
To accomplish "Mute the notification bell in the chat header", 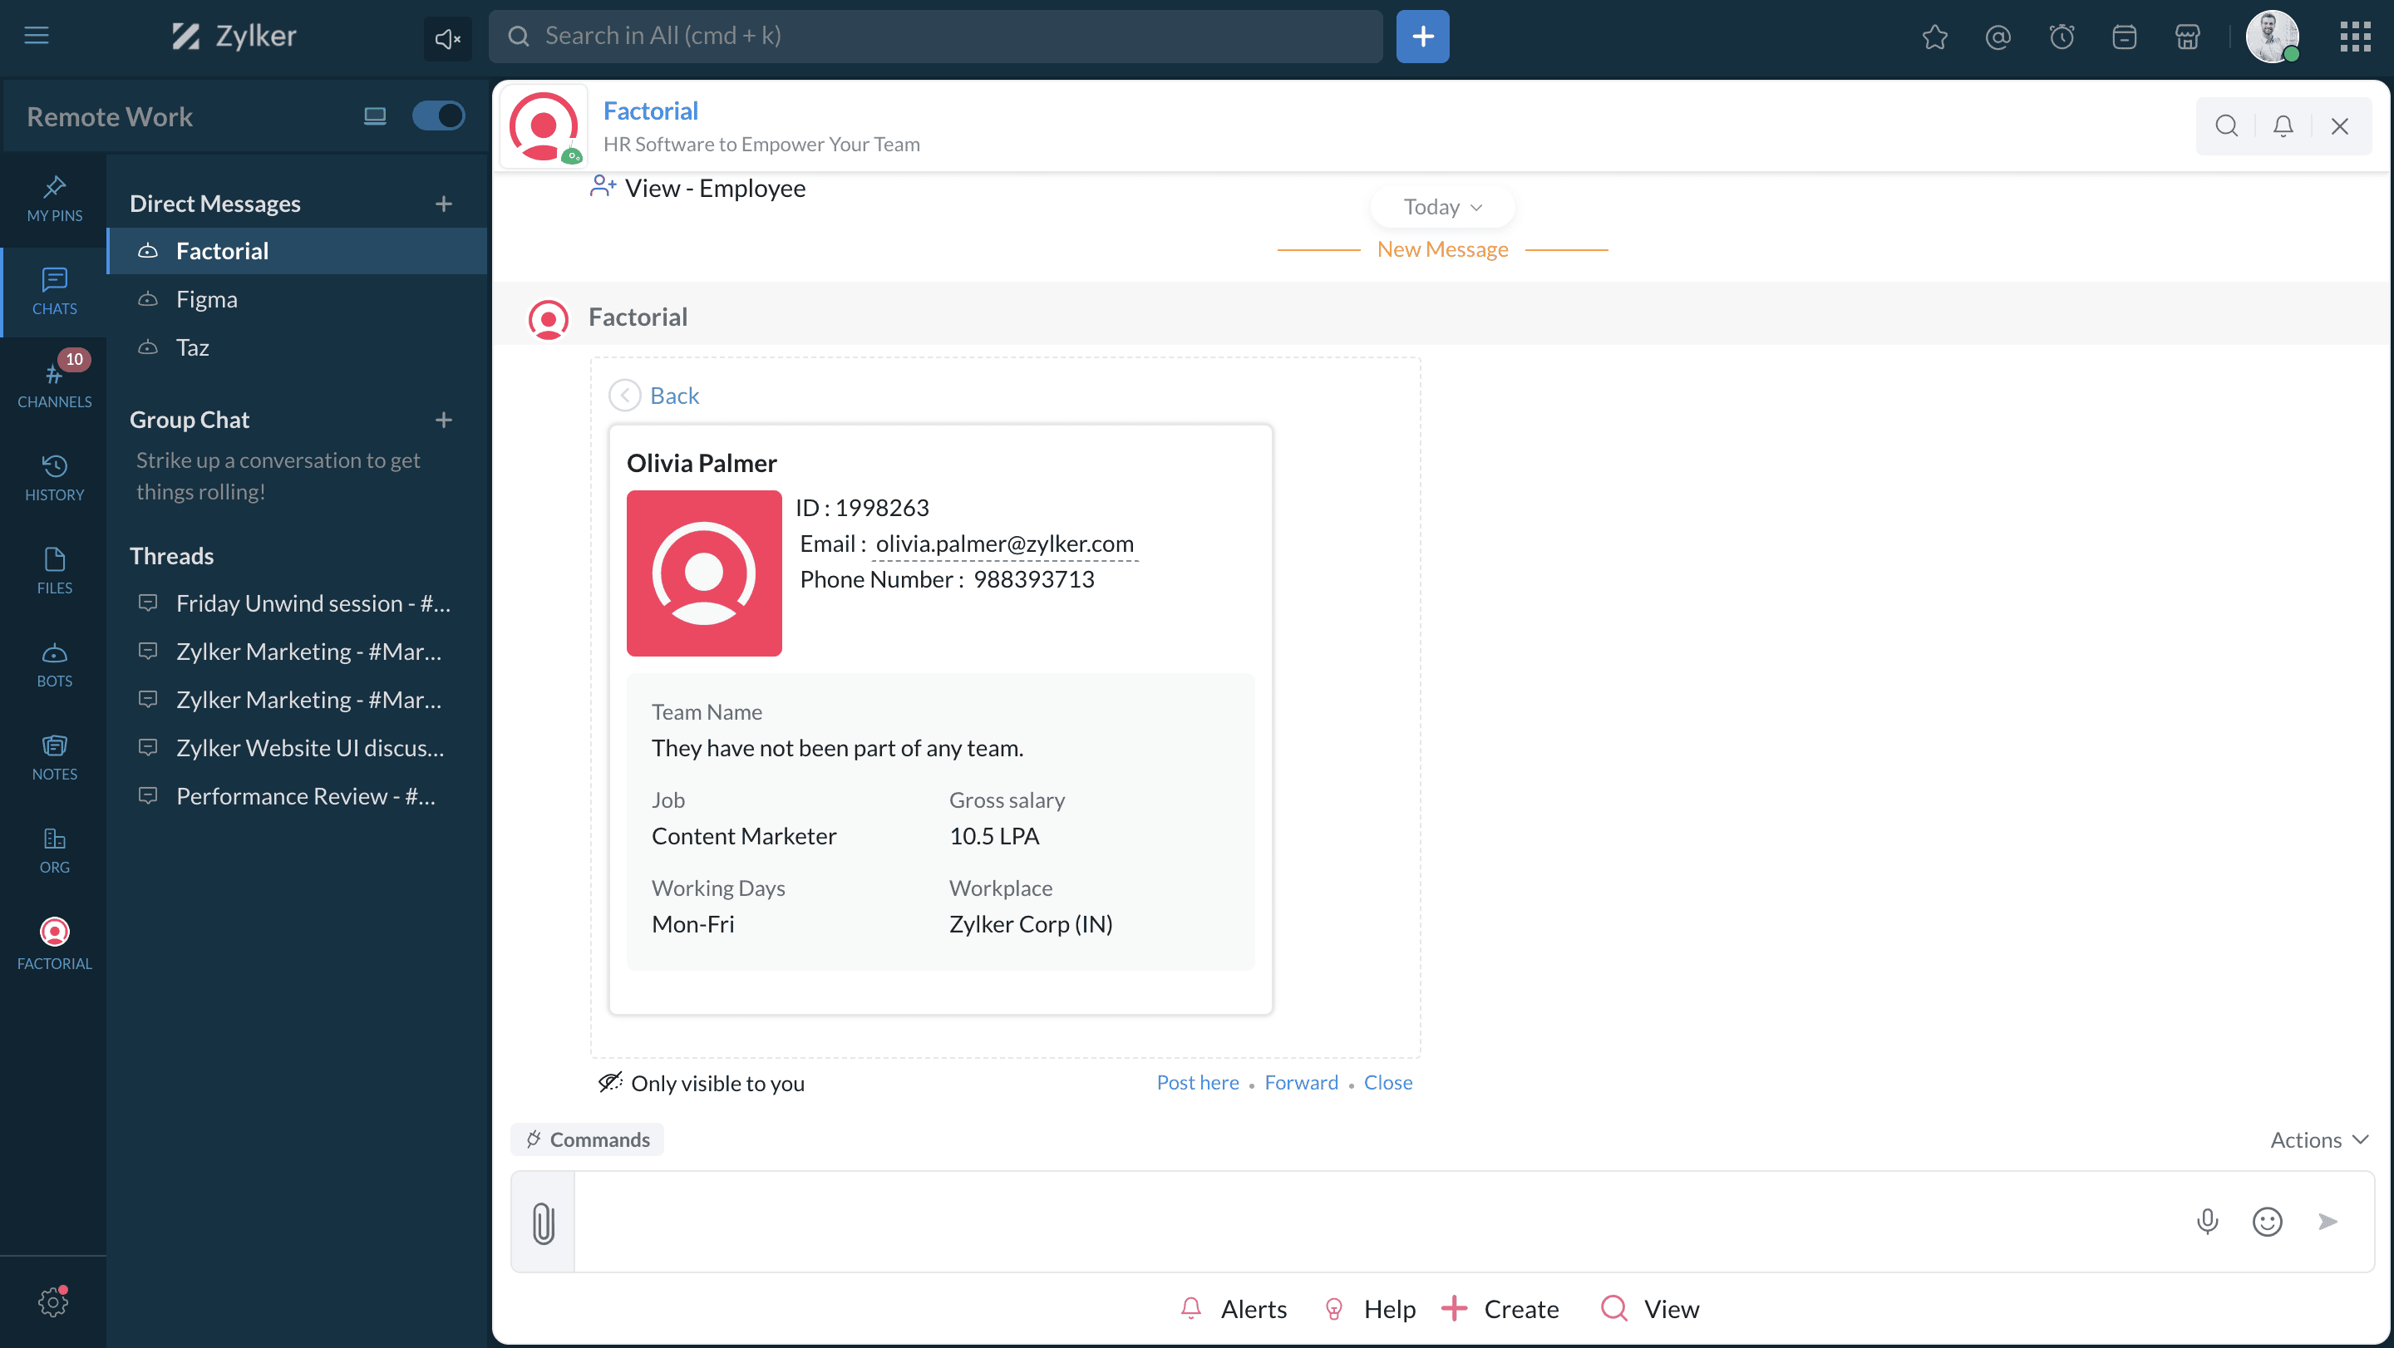I will pos(2283,125).
